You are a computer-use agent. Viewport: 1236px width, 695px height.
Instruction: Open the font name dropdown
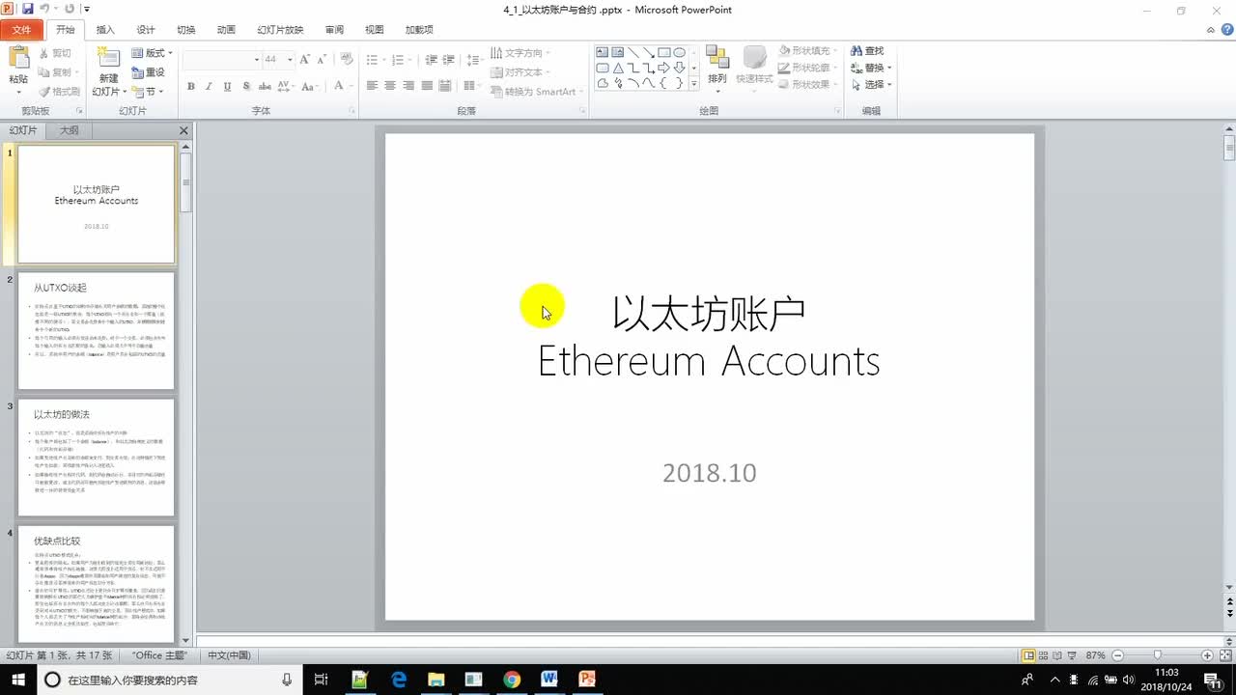point(257,60)
